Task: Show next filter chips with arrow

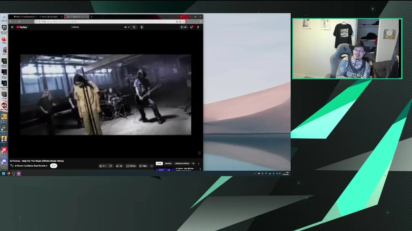Action: [199, 164]
